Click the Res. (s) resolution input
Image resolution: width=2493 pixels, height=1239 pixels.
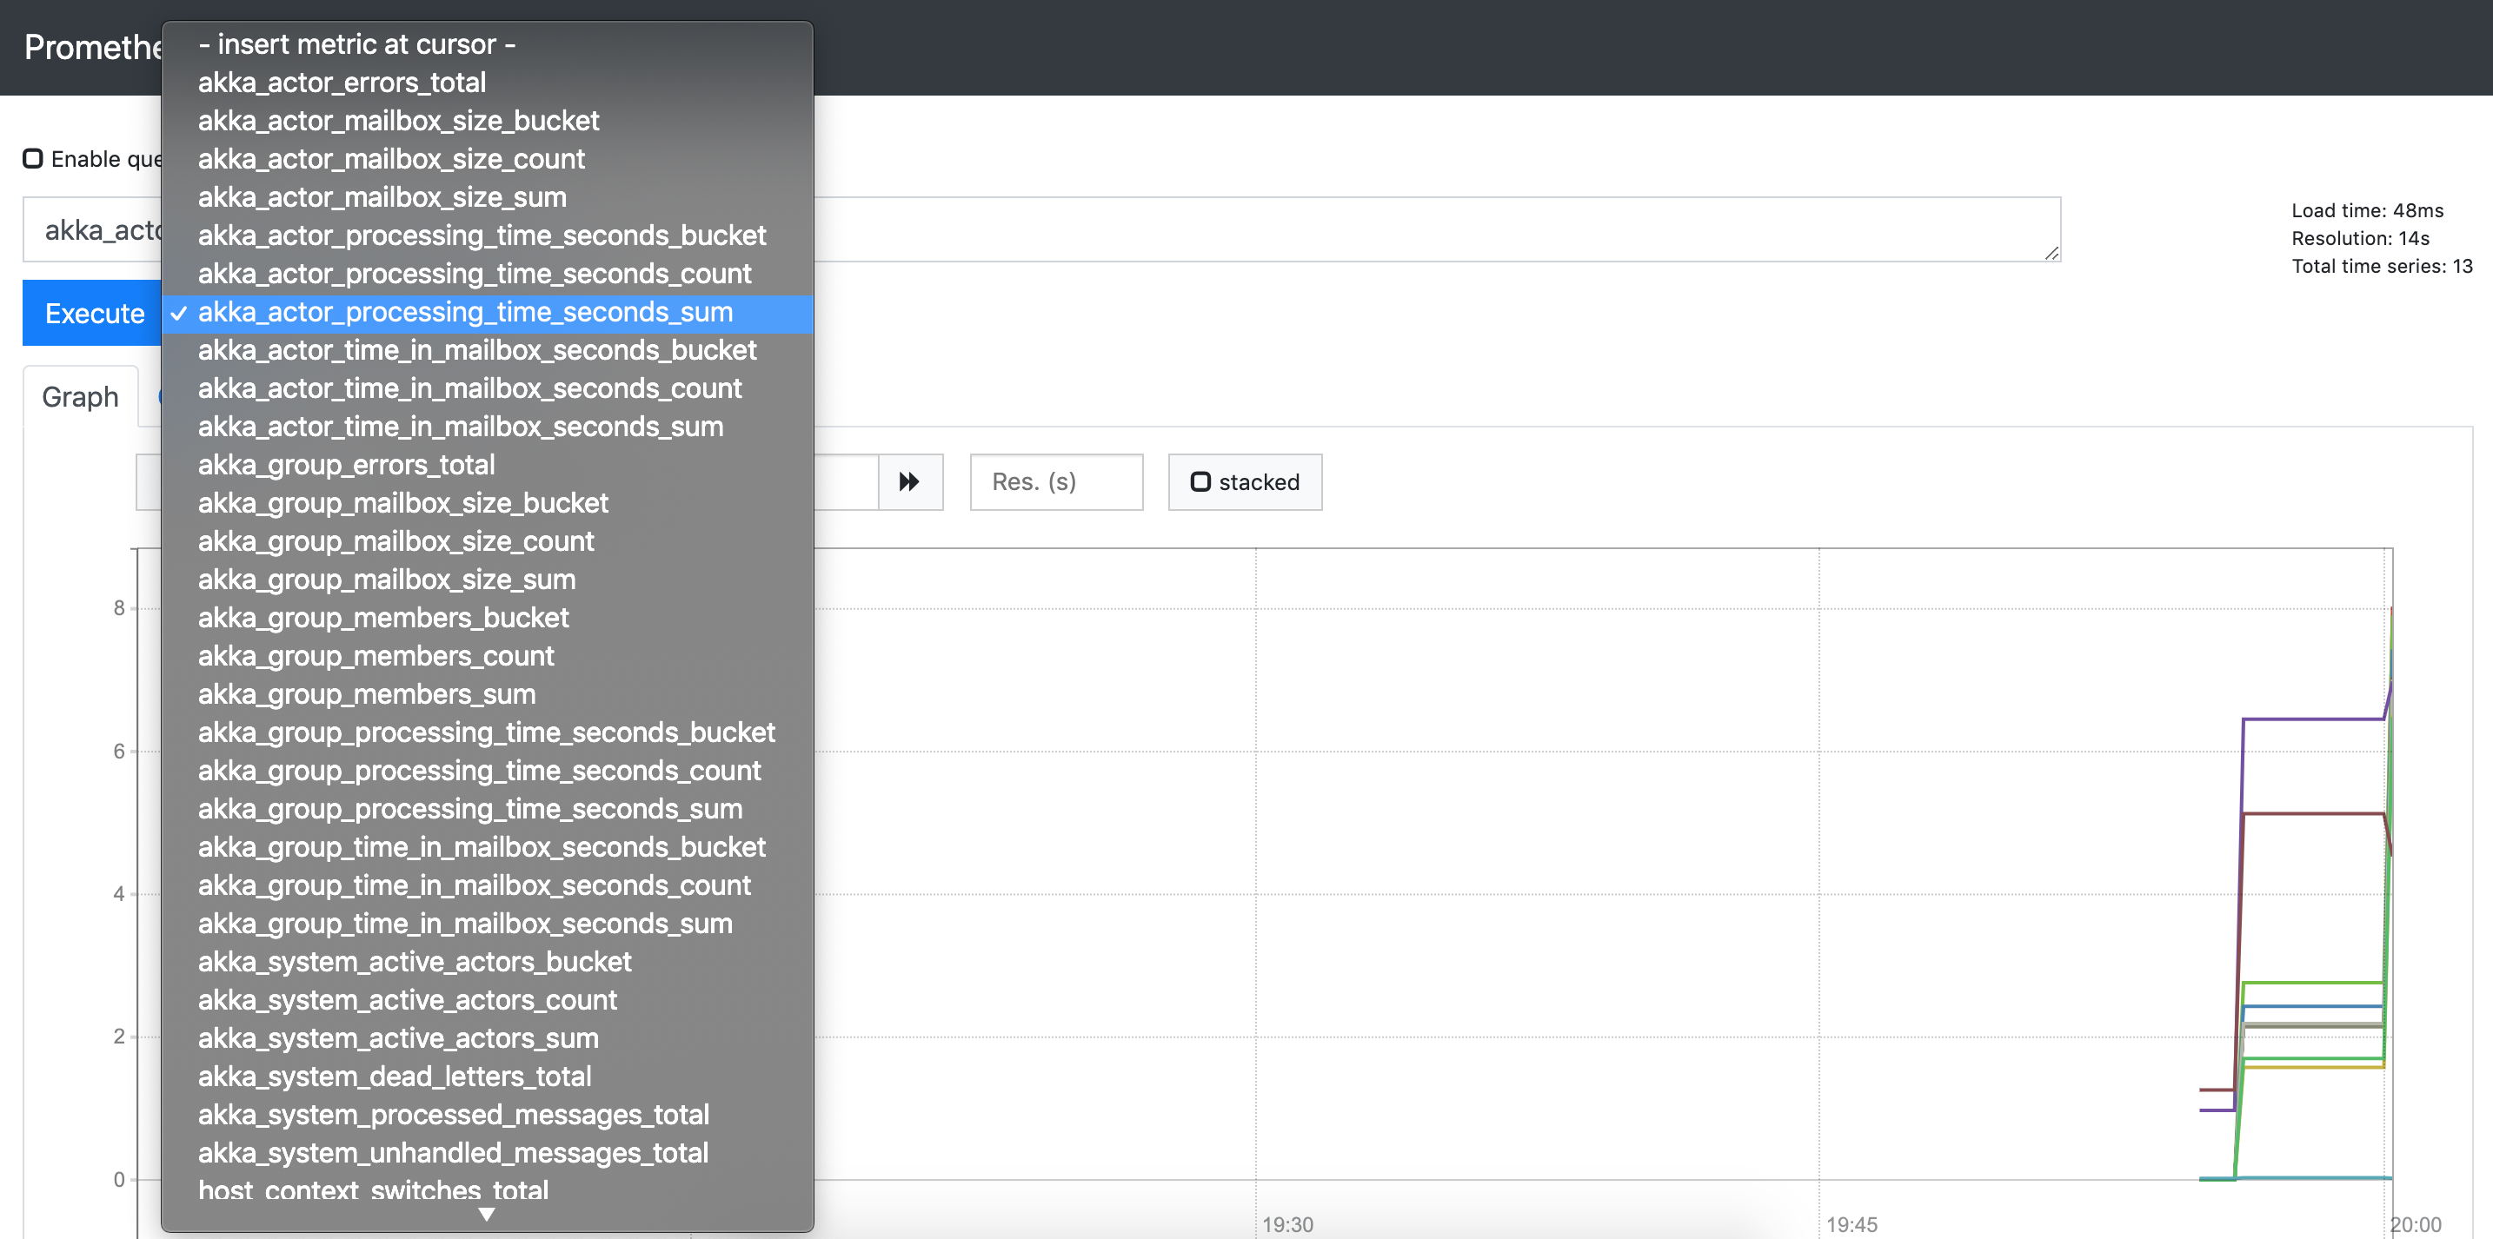pos(1056,481)
